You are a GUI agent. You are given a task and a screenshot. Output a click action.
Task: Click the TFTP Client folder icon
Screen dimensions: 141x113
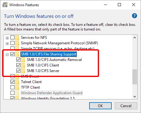pos(17,87)
